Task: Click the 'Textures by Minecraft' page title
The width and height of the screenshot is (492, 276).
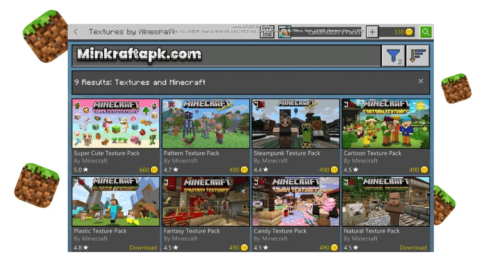Action: coord(132,32)
